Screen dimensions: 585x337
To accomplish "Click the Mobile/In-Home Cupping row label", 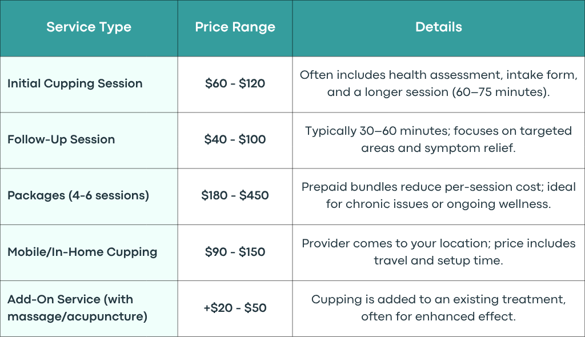I will (x=82, y=252).
